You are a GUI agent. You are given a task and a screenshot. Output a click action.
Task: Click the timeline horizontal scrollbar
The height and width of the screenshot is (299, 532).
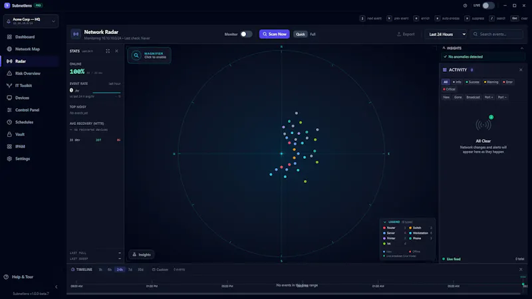[x=293, y=294]
